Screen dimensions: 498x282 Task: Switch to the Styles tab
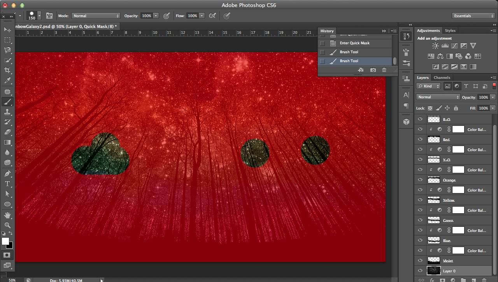450,31
